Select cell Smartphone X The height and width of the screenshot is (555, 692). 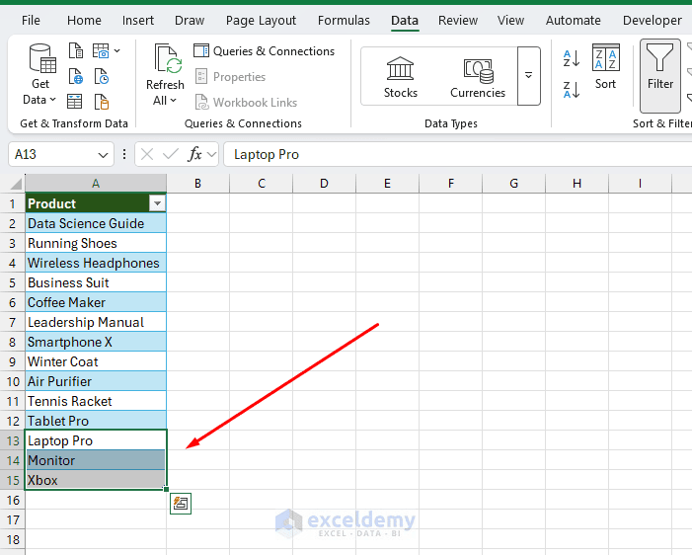pos(96,342)
